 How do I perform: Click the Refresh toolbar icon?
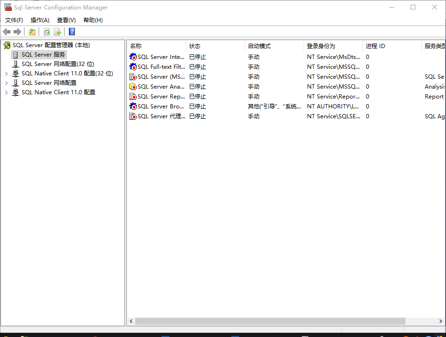pos(47,32)
